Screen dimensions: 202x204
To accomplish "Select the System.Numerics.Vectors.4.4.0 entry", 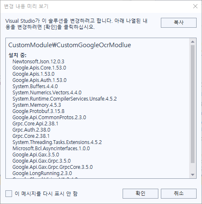I will [x=47, y=93].
